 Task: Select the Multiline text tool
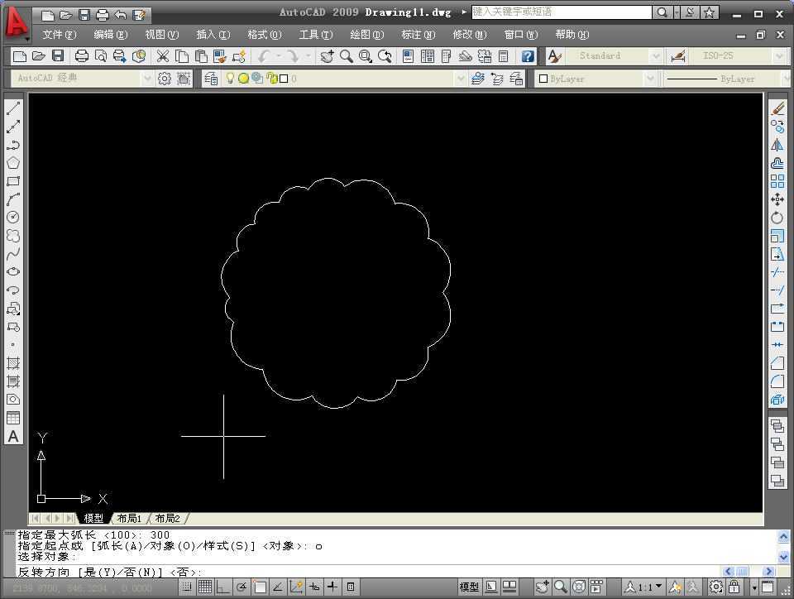pos(13,437)
